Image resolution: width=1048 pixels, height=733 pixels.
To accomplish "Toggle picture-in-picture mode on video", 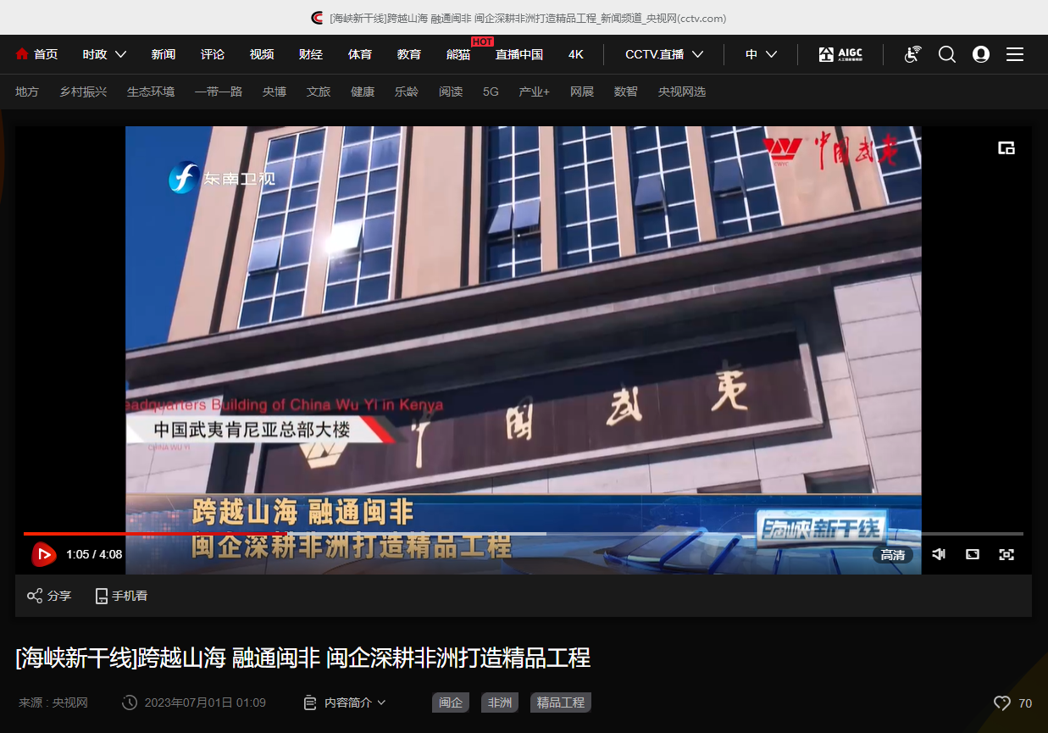I will tap(1006, 148).
